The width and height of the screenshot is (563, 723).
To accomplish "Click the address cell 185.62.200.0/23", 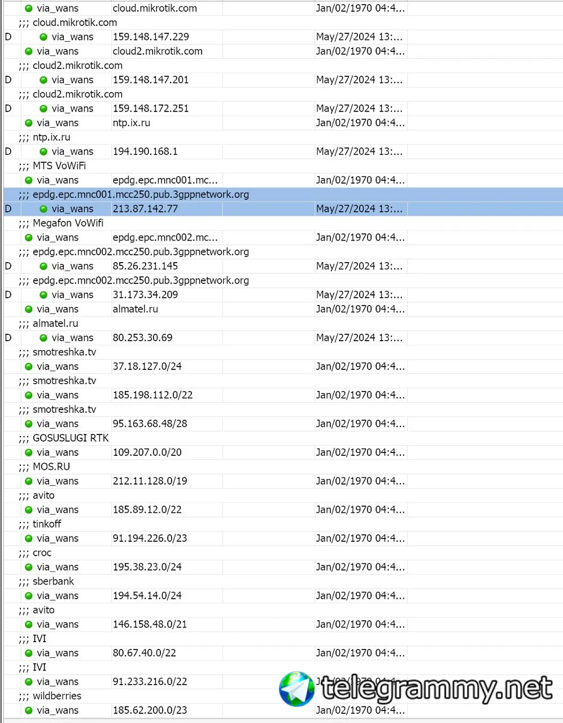I will pos(150,711).
